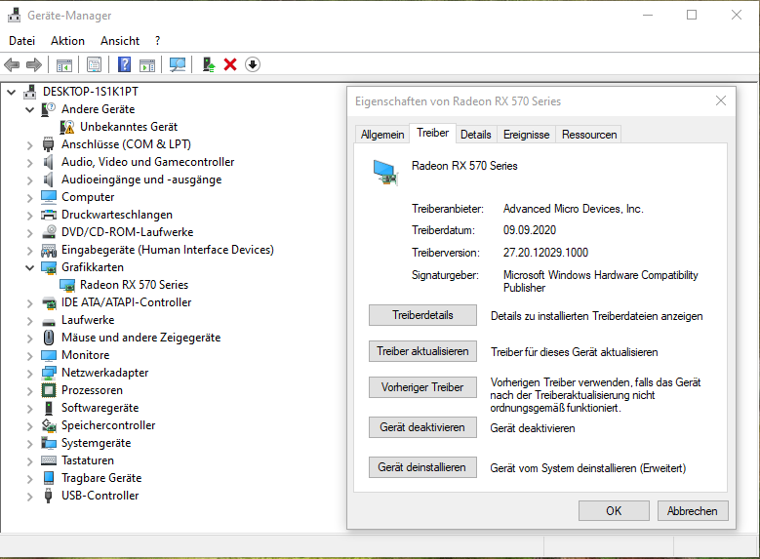This screenshot has height=559, width=760.
Task: Expand the Tragbare Geräte category
Action: pyautogui.click(x=30, y=479)
